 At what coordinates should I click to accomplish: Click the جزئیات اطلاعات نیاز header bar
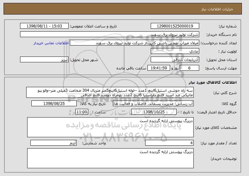(123, 9)
